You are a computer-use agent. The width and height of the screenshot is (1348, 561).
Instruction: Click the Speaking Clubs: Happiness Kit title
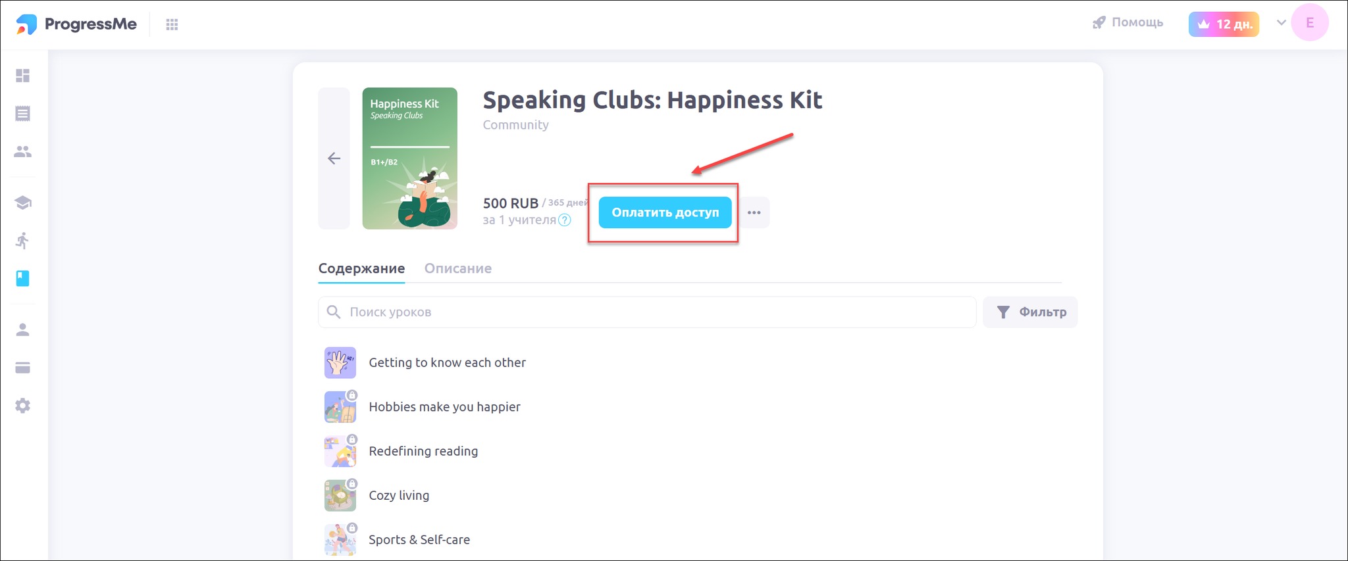(653, 101)
